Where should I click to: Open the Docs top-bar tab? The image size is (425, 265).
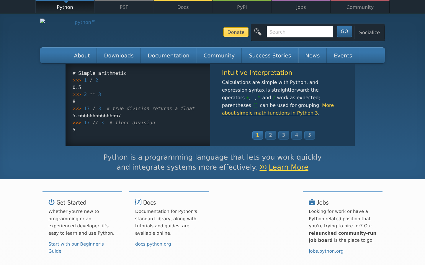pyautogui.click(x=183, y=7)
